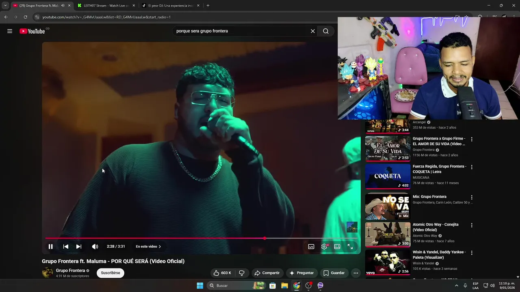The width and height of the screenshot is (520, 292).
Task: Open a new browser tab
Action: [208, 6]
